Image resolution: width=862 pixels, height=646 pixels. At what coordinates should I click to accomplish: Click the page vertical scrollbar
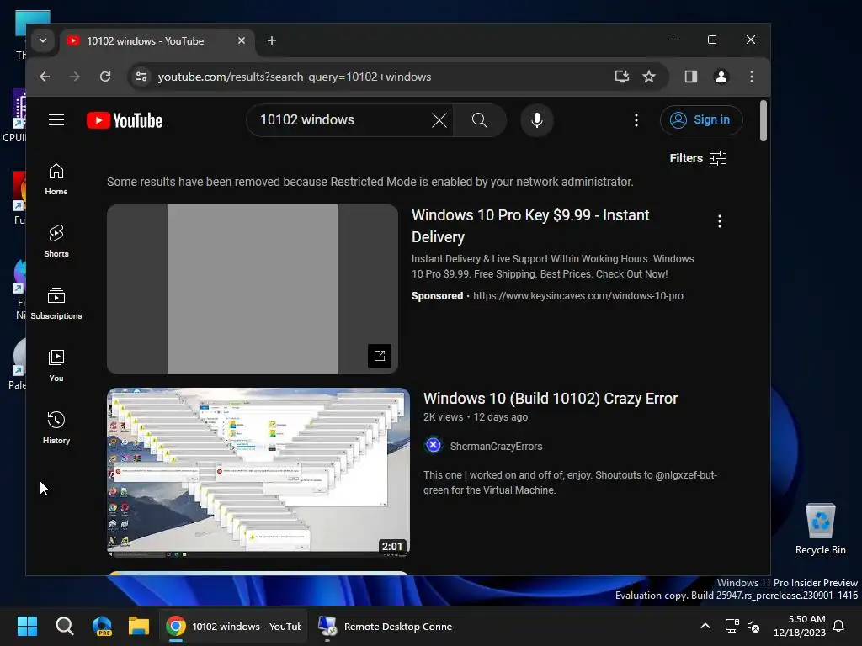763,121
